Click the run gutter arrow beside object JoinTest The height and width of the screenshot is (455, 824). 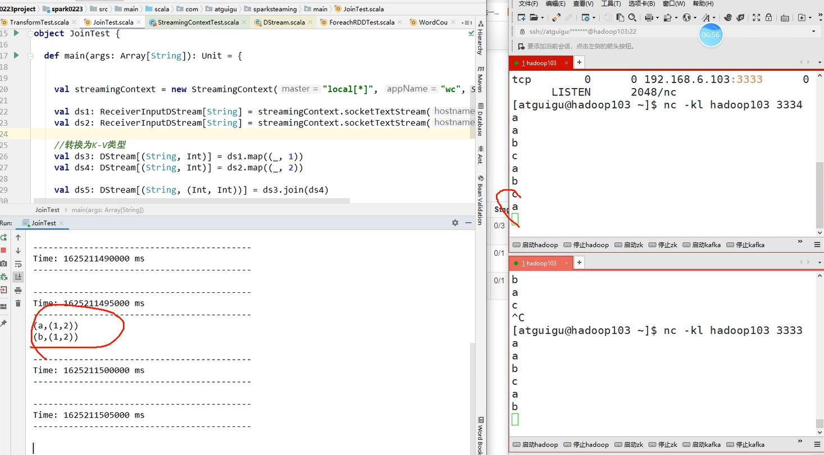16,33
